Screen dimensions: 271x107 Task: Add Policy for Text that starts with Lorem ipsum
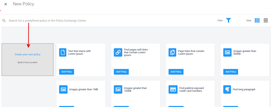(67, 72)
